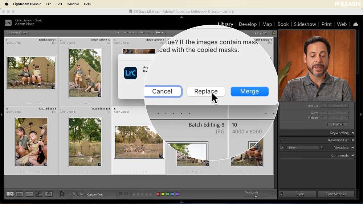
Task: Switch to Loupe view
Action: tap(20, 194)
